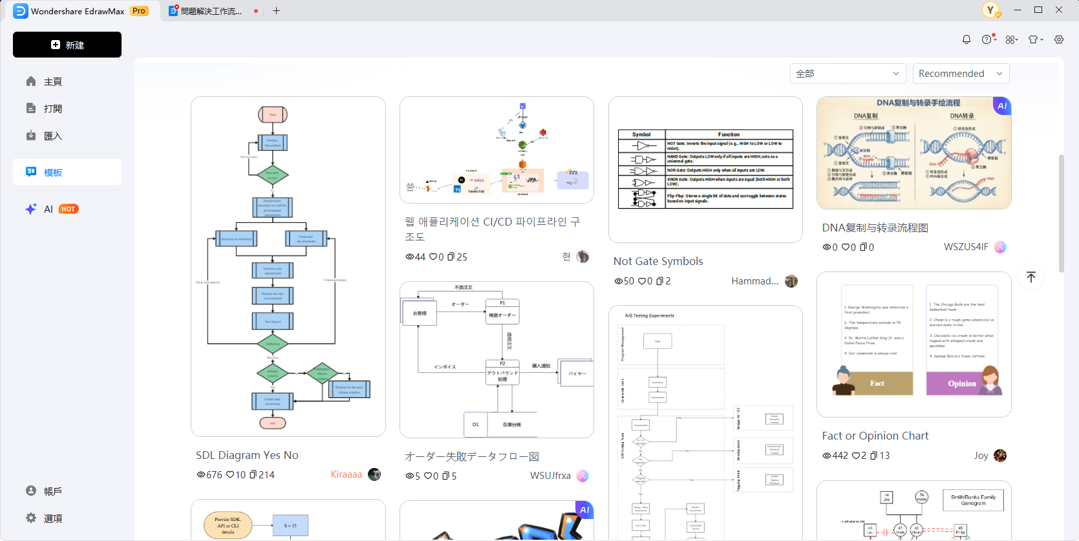Image resolution: width=1079 pixels, height=541 pixels.
Task: Open the settings gear icon
Action: coord(1059,39)
